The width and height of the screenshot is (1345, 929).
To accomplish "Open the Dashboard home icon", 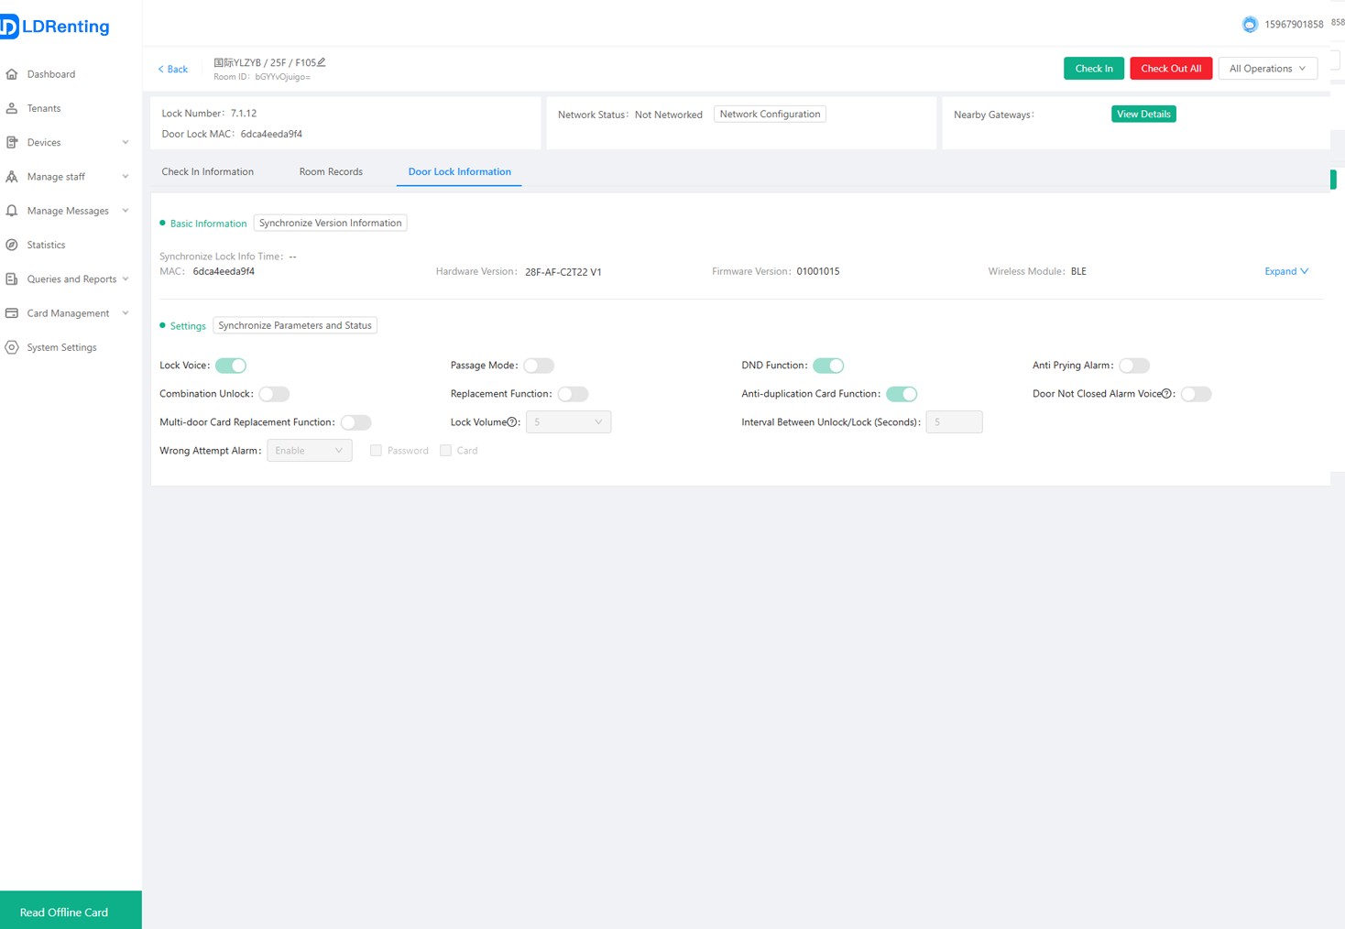I will (x=12, y=74).
